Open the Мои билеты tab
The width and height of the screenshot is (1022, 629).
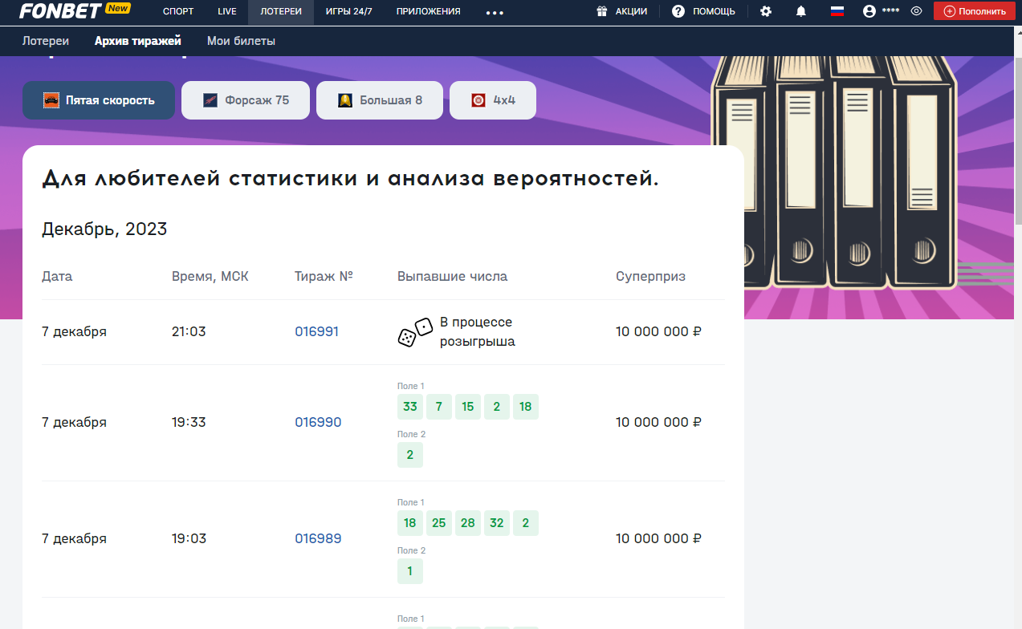pos(241,41)
